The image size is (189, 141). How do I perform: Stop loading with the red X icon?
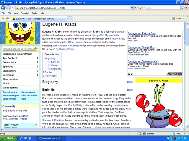tap(141, 8)
